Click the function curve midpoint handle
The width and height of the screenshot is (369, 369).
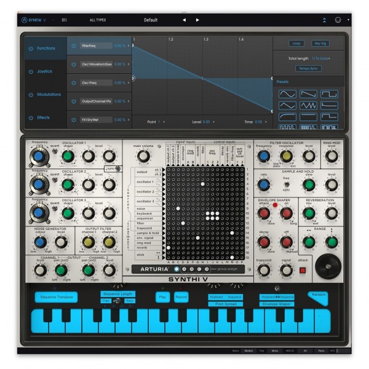202,78
